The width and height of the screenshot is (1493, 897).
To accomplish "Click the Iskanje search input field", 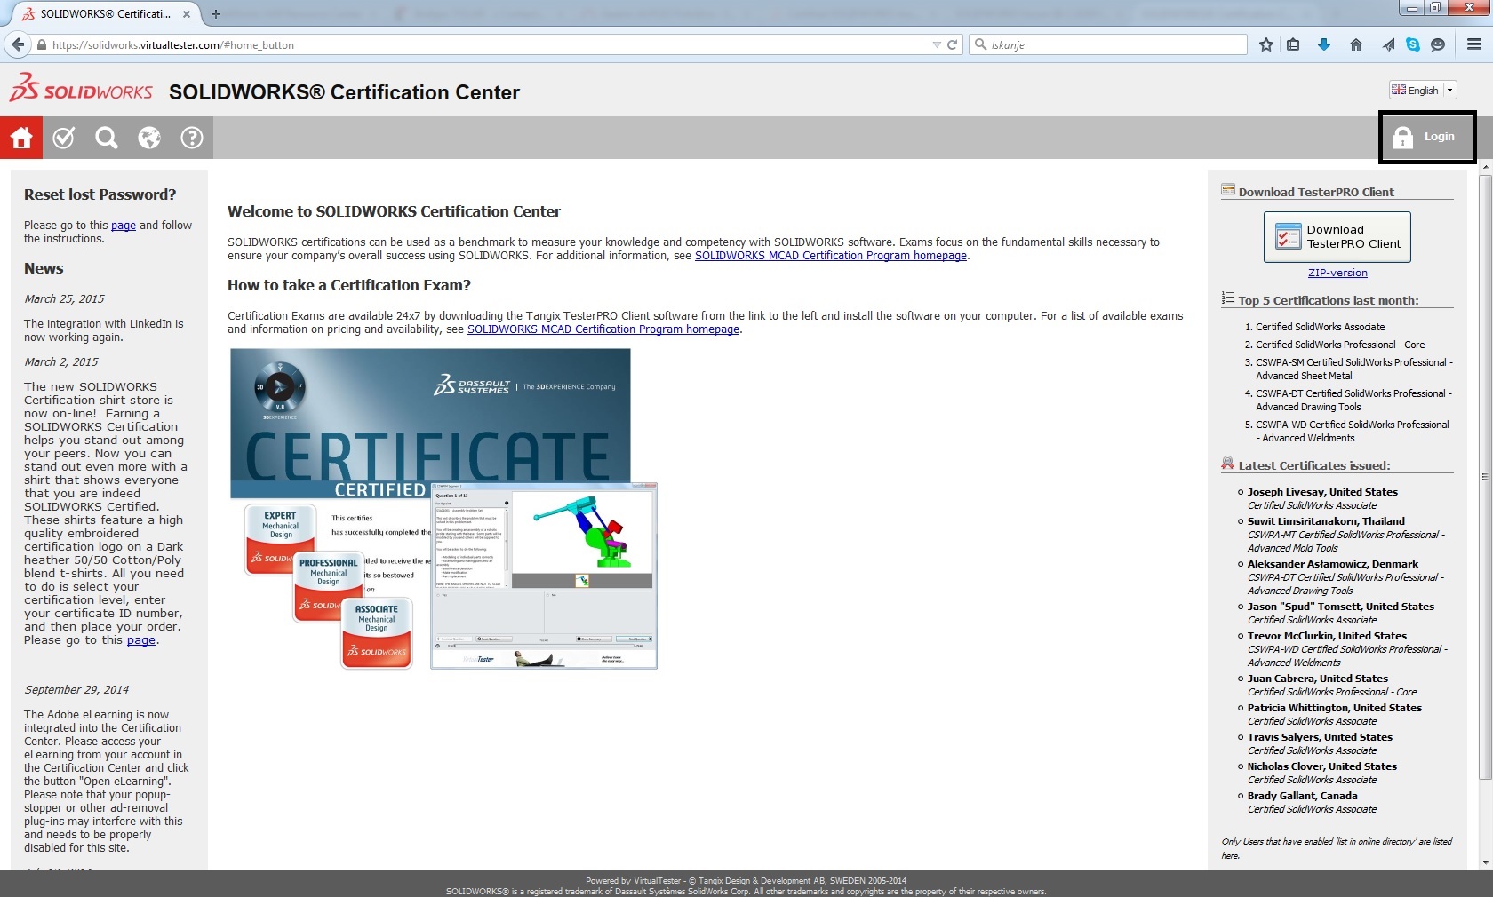I will coord(1115,44).
